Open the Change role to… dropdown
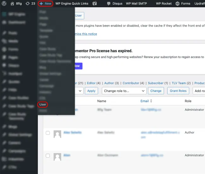The image size is (205, 174). pyautogui.click(x=124, y=91)
